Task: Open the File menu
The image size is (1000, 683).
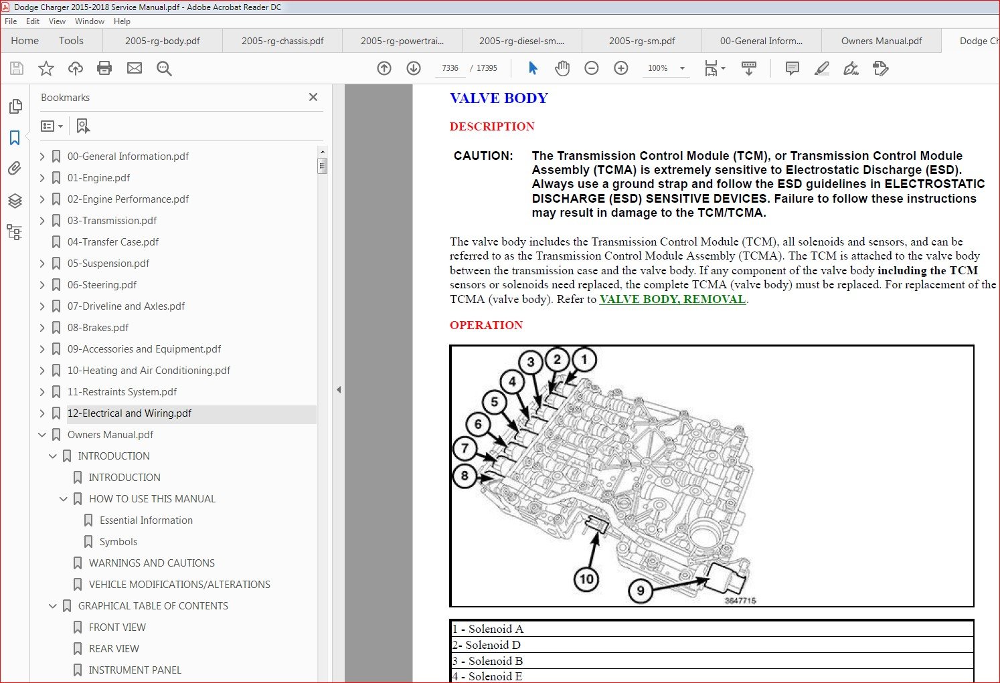Action: pyautogui.click(x=11, y=21)
